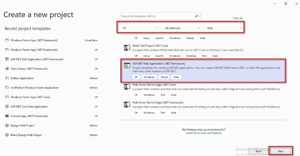Click the Back button

(259, 151)
